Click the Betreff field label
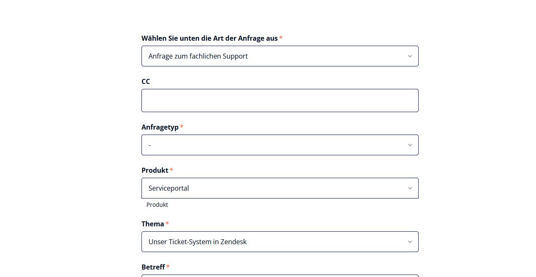Viewport: 536px width, 277px height. tap(153, 267)
